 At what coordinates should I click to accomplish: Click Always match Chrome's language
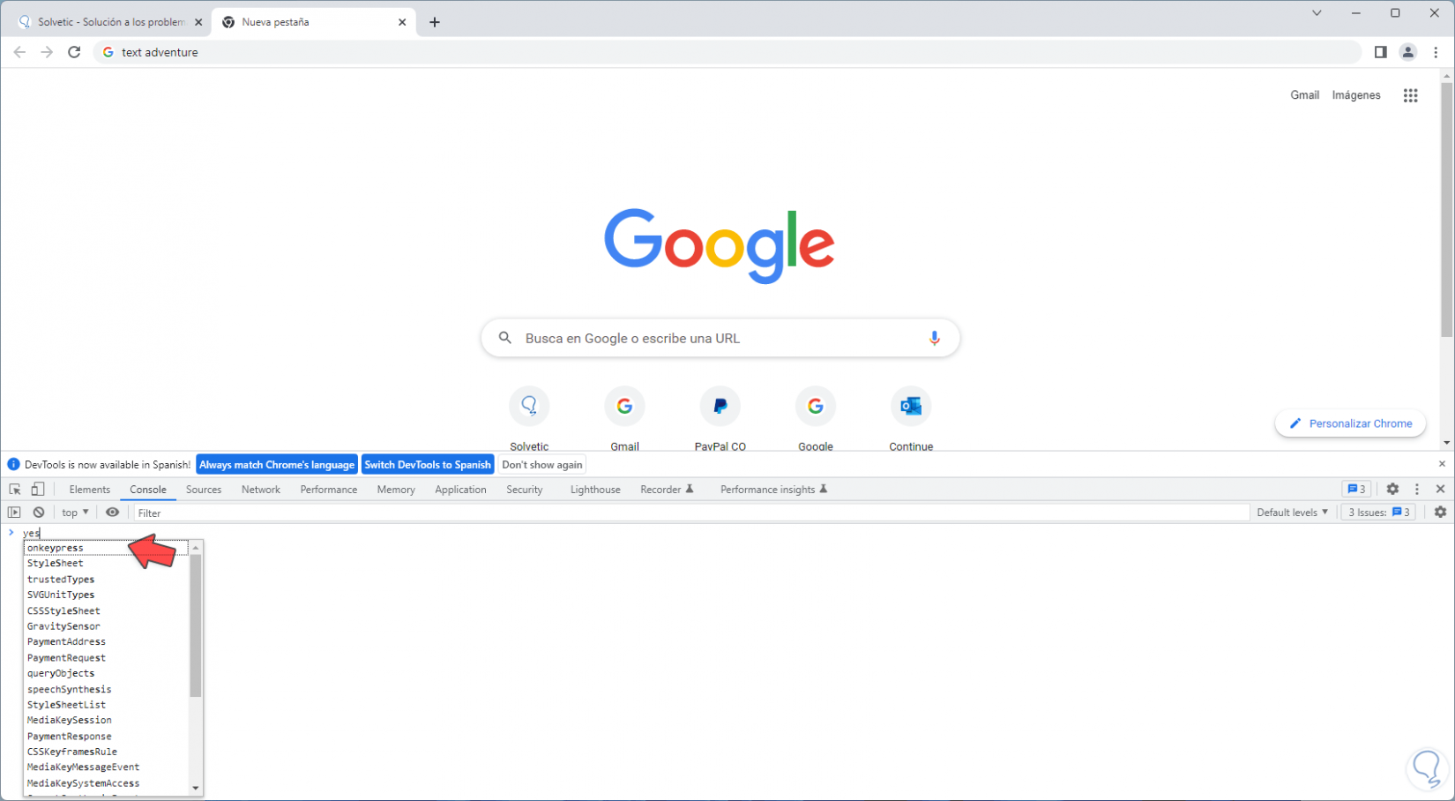[x=277, y=465]
